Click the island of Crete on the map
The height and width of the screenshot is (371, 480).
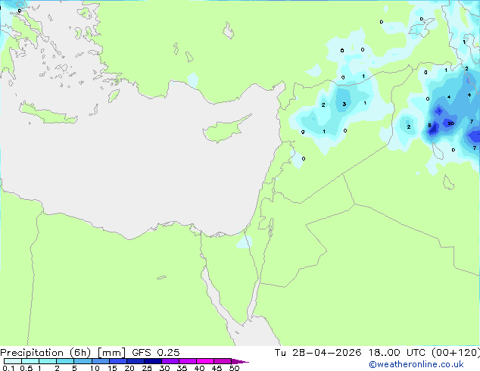click(48, 114)
